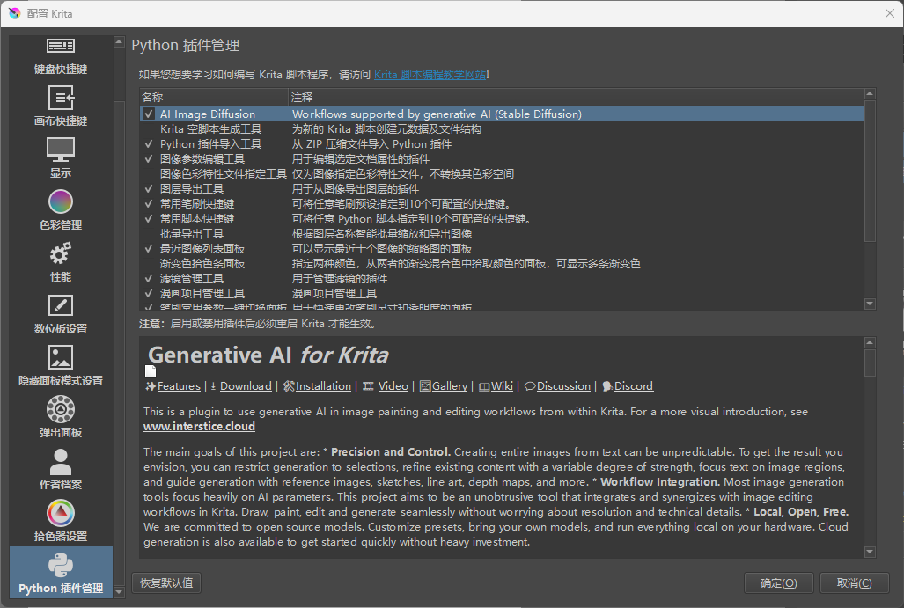This screenshot has height=608, width=904.
Task: Enable the Krita 空脚本生成工具 plugin checkbox
Action: (149, 129)
